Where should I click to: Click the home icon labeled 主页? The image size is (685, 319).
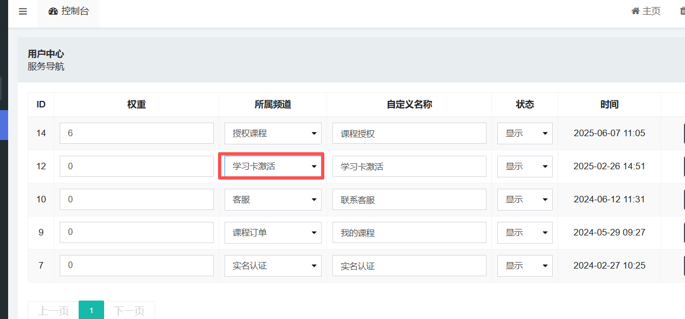click(645, 11)
